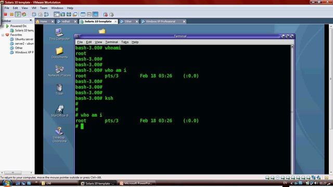Switch to the Other VM tab
Viewport: 333px width, 187px height.
coord(128,21)
